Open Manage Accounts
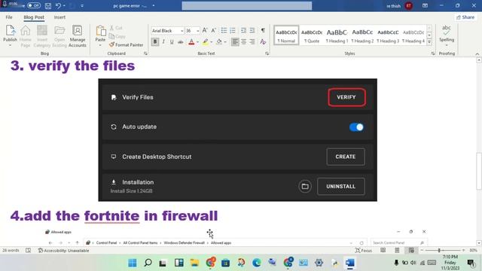Screen dimensions: 482x271 click(x=77, y=36)
